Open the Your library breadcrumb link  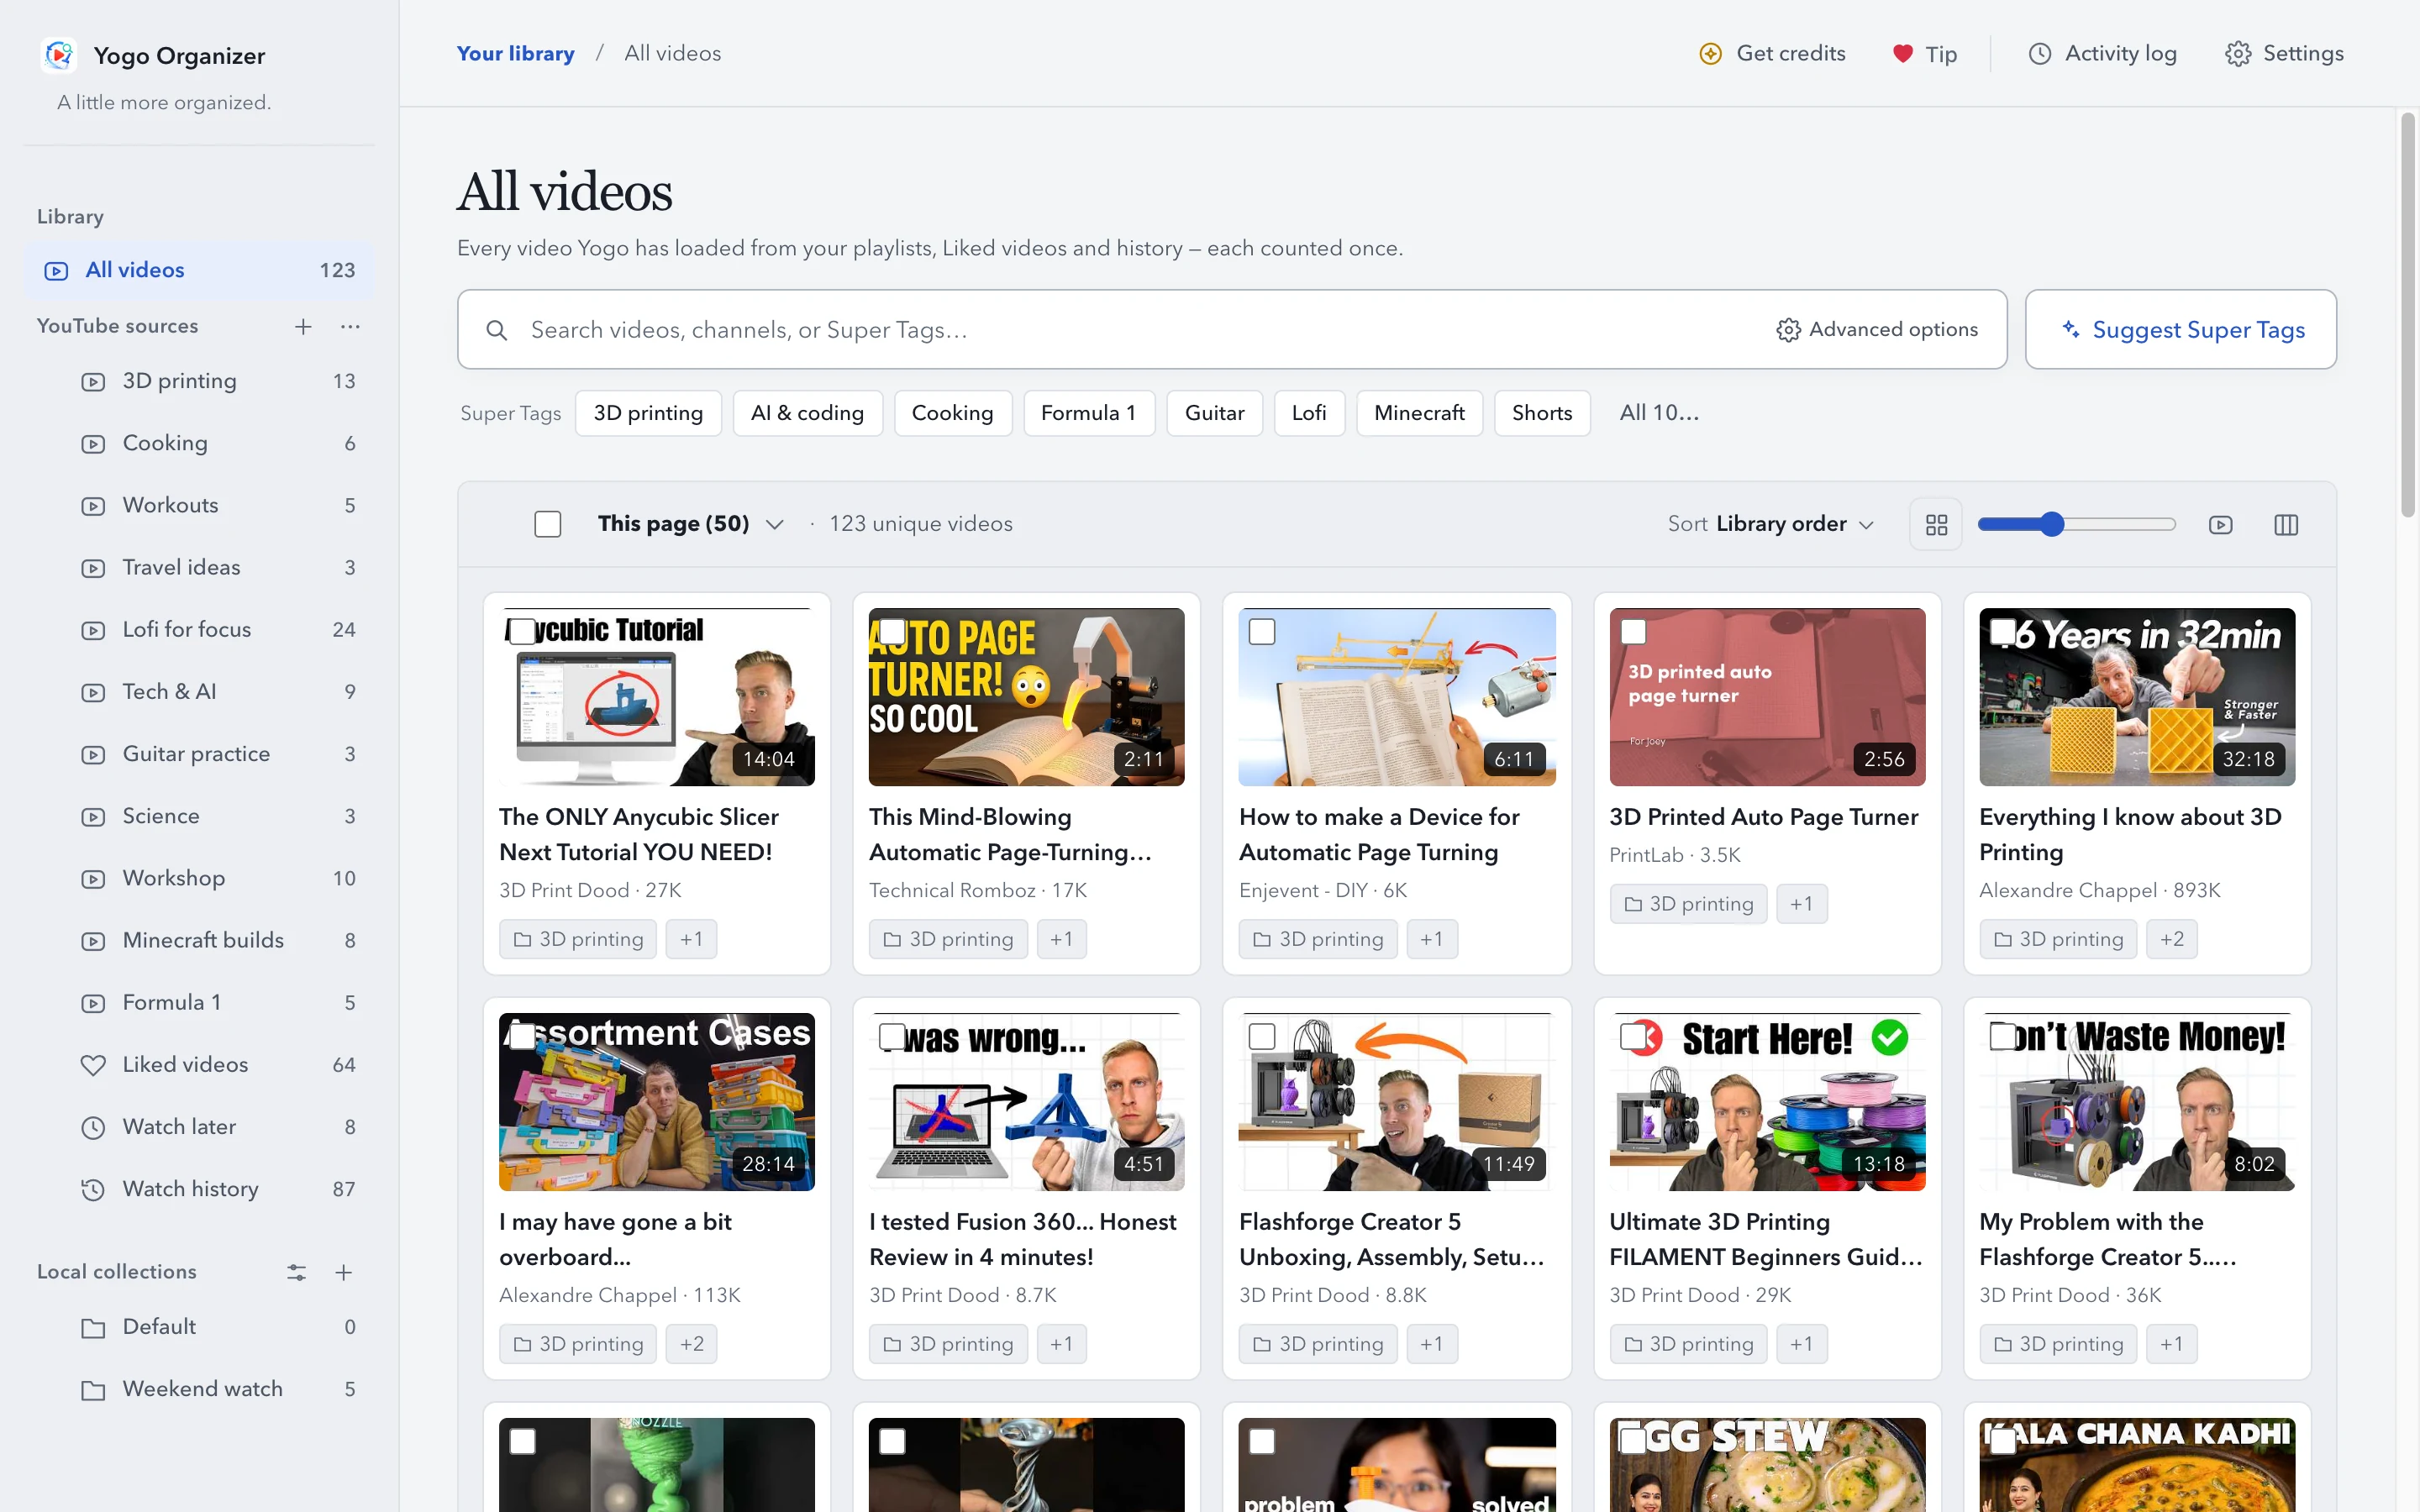pos(515,54)
